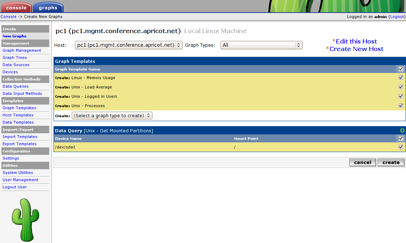Switch to the console tab
406x243 pixels.
(16, 8)
